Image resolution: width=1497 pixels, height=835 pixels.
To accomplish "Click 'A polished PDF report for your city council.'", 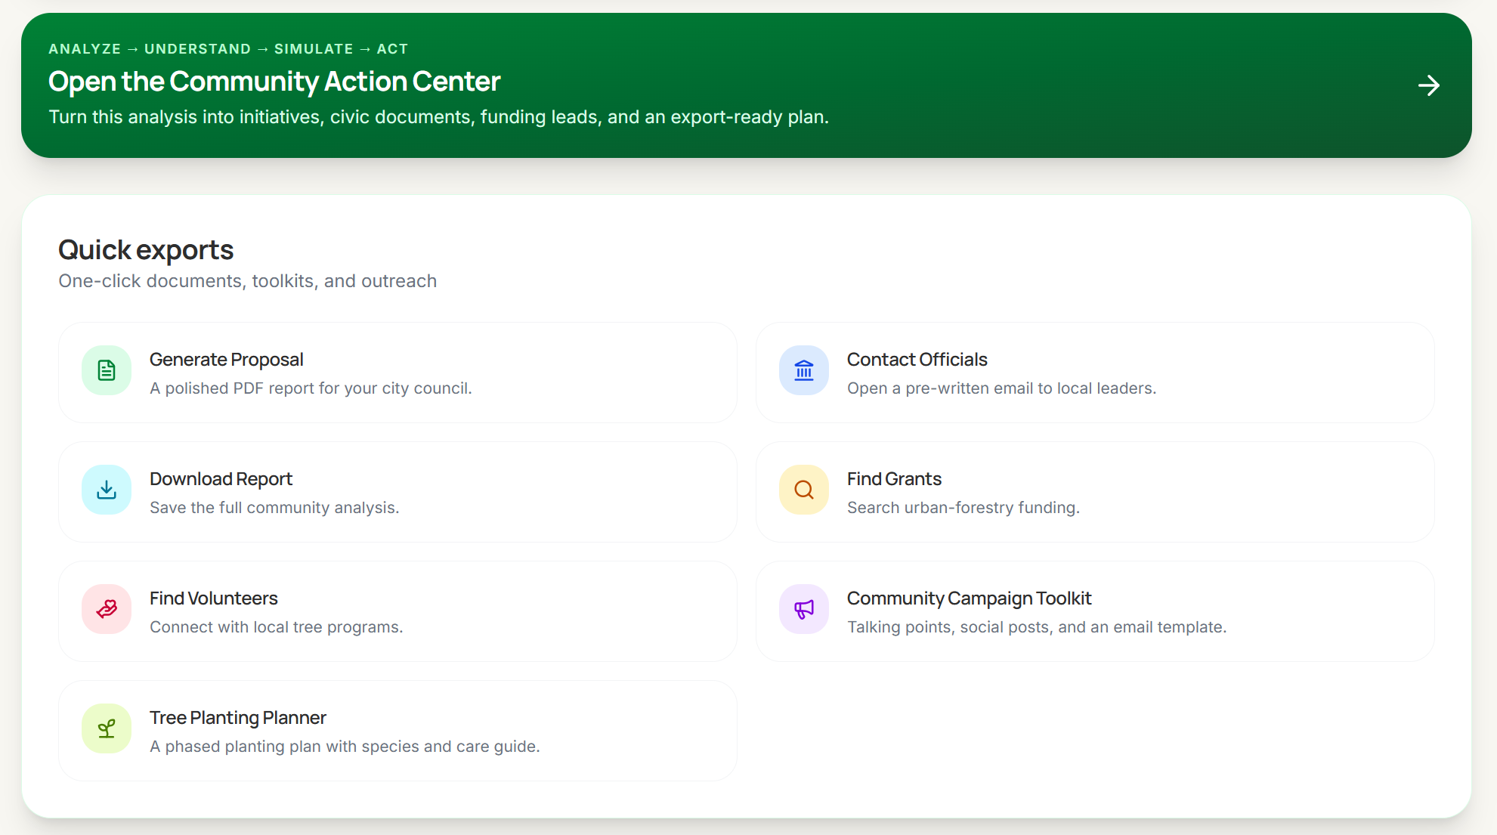I will tap(311, 388).
